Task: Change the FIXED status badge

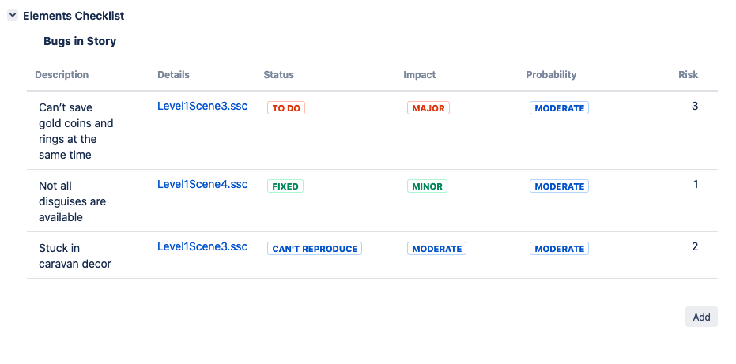Action: [285, 186]
